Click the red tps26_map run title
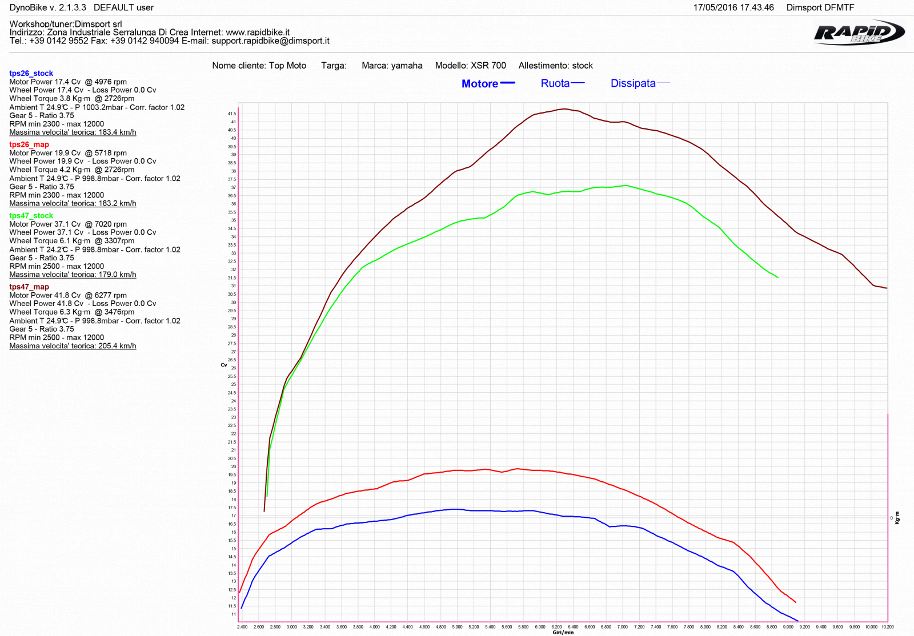This screenshot has width=914, height=636. (29, 144)
